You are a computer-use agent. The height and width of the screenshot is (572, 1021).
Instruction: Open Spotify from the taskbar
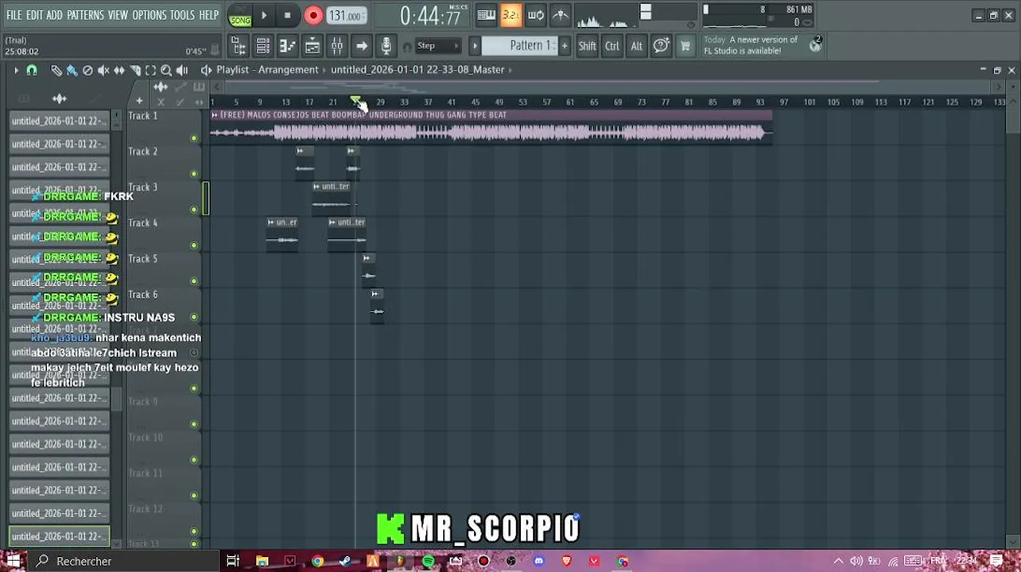pos(429,561)
